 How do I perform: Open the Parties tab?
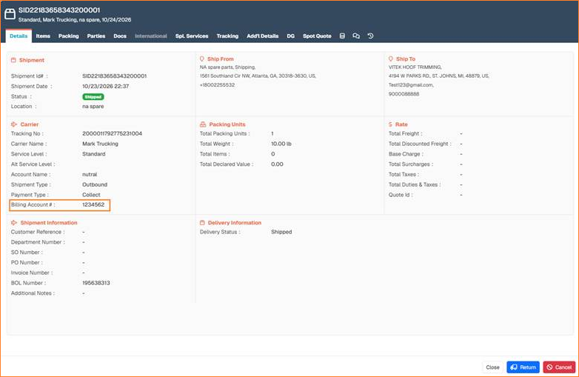tap(96, 36)
